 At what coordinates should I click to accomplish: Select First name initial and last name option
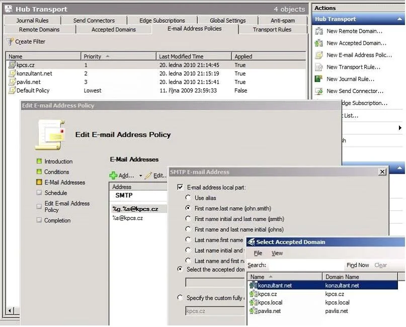188,219
